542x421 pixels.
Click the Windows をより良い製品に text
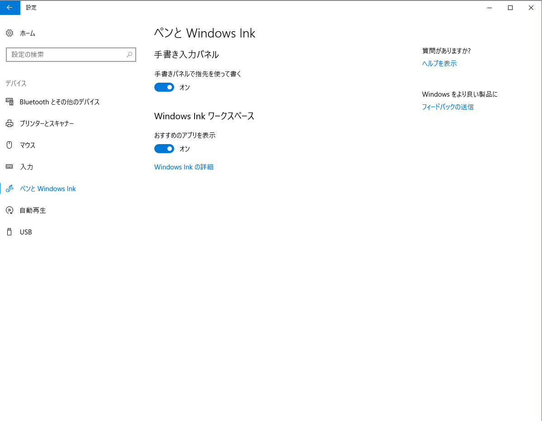460,94
